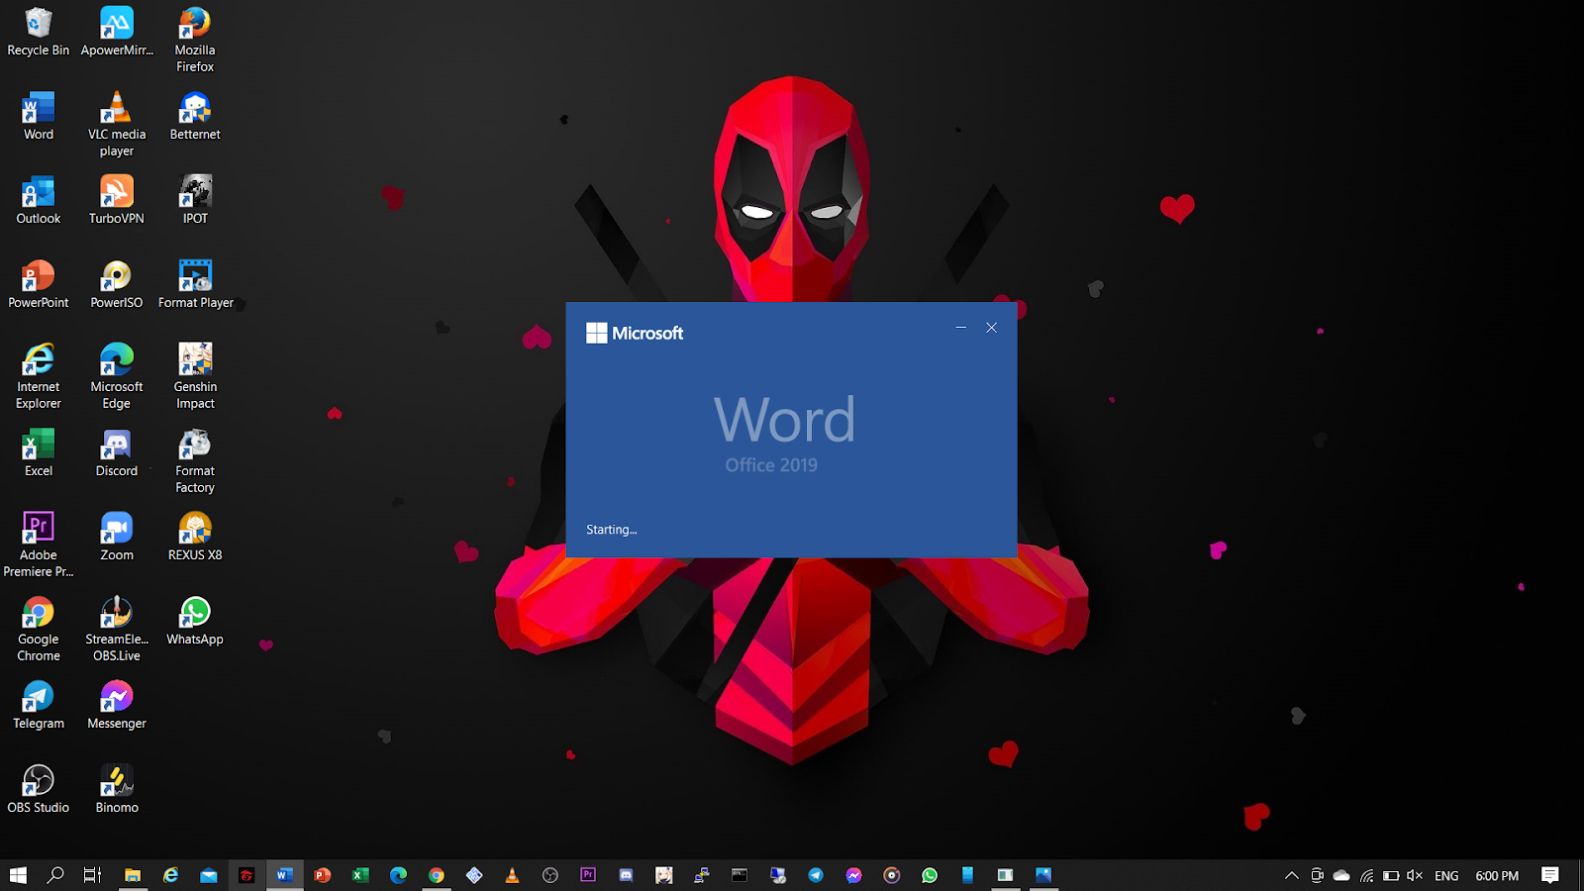Click Messenger on the taskbar

coord(853,875)
